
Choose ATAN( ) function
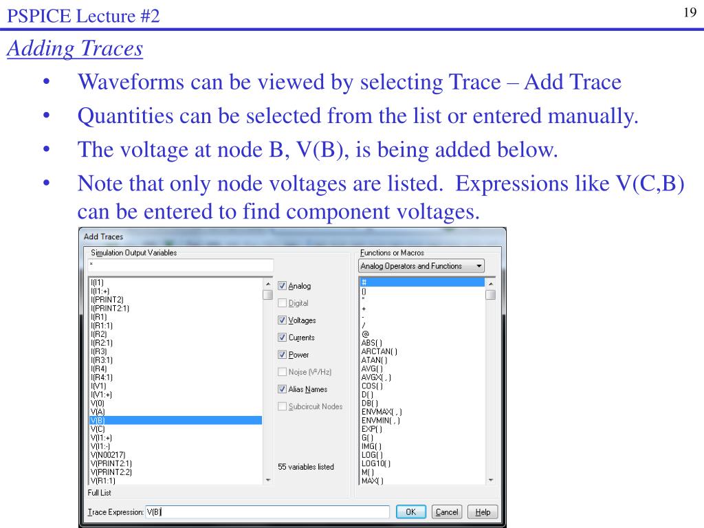click(374, 360)
